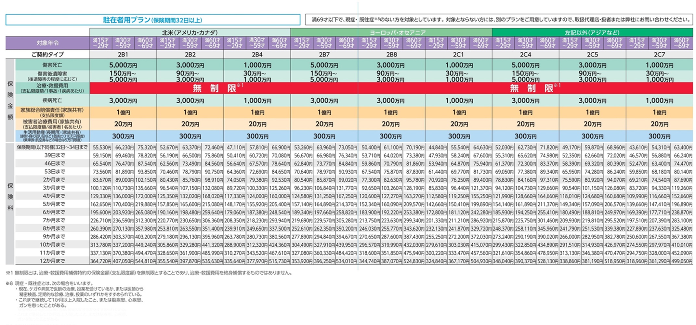The height and width of the screenshot is (325, 696).
Task: Select the 3か月まで period row label
Action: pos(54,188)
